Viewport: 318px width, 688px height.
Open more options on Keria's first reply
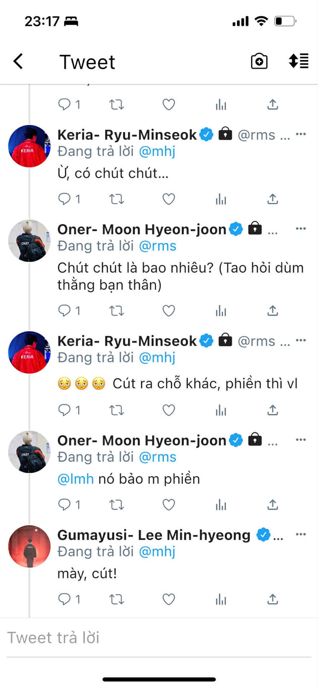point(300,134)
